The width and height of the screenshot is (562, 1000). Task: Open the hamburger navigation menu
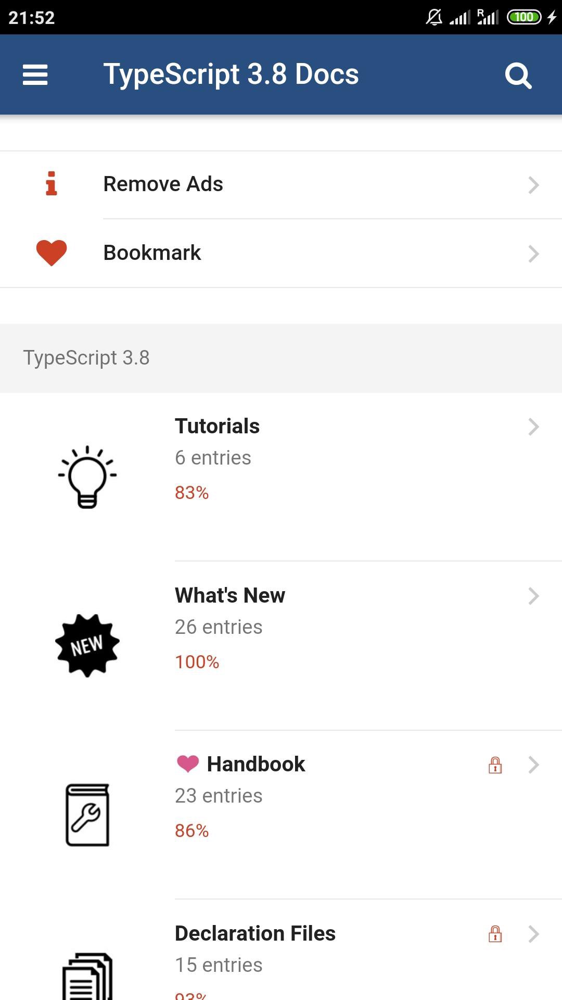pos(35,74)
